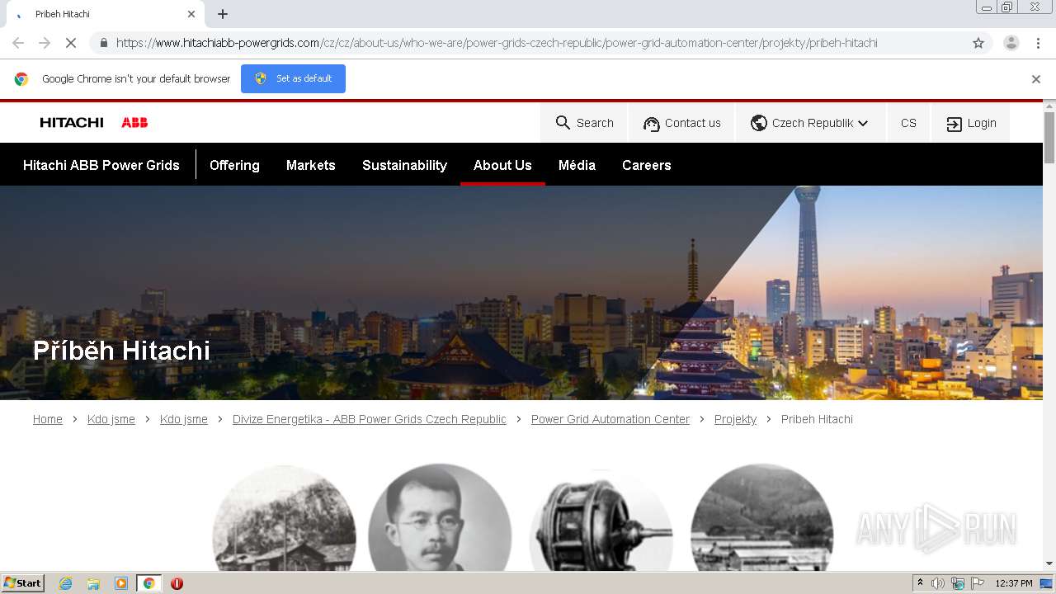Viewport: 1056px width, 594px height.
Task: Switch language via CS button
Action: tap(908, 123)
